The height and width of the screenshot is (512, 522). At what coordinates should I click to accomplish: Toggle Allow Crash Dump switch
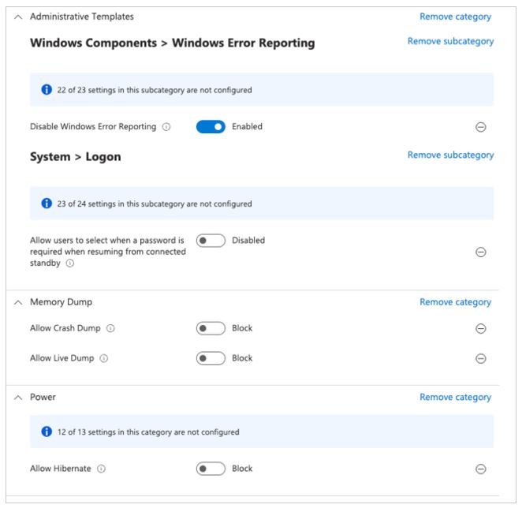pos(211,328)
